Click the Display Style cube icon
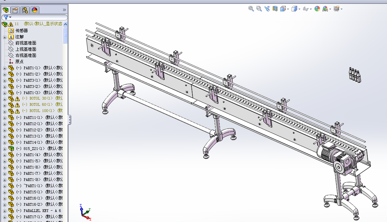This screenshot has height=222, width=387. coord(294,9)
